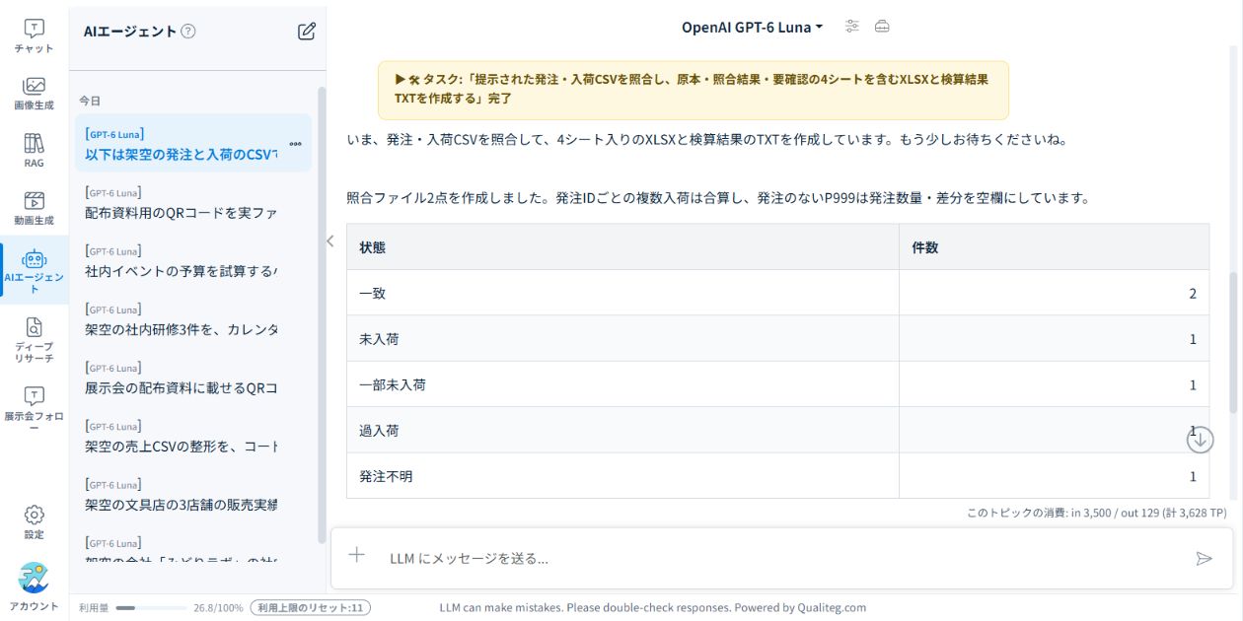Image resolution: width=1243 pixels, height=621 pixels.
Task: Click the 未入荷 table cell
Action: [622, 338]
